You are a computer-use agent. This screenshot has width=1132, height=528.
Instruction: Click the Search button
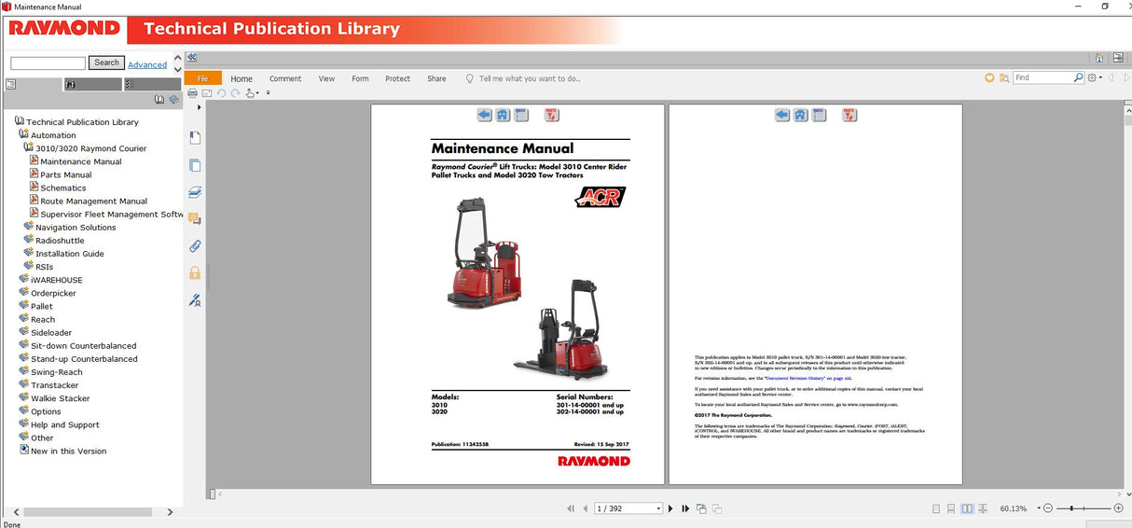point(106,63)
